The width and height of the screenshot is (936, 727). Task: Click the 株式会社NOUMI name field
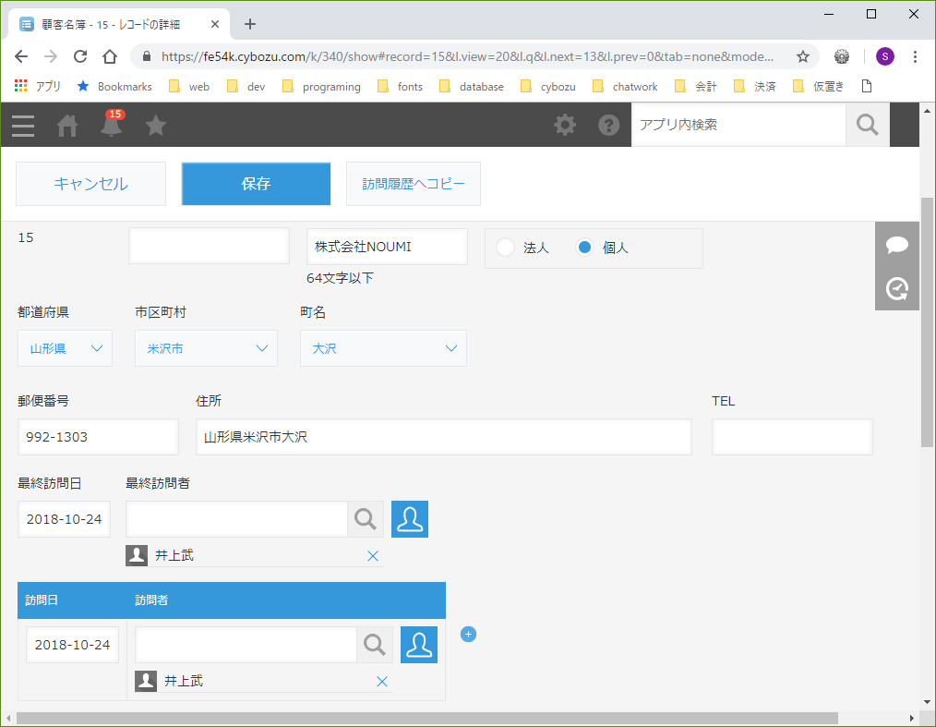pos(387,247)
